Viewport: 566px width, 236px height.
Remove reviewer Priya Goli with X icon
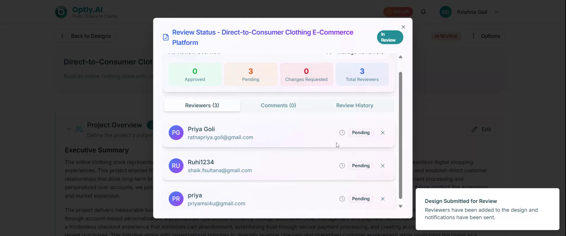(x=382, y=133)
